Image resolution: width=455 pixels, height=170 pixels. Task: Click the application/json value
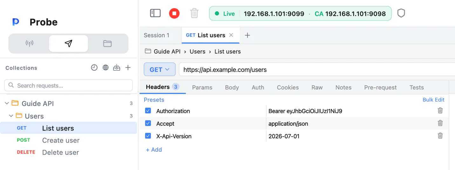coord(288,123)
